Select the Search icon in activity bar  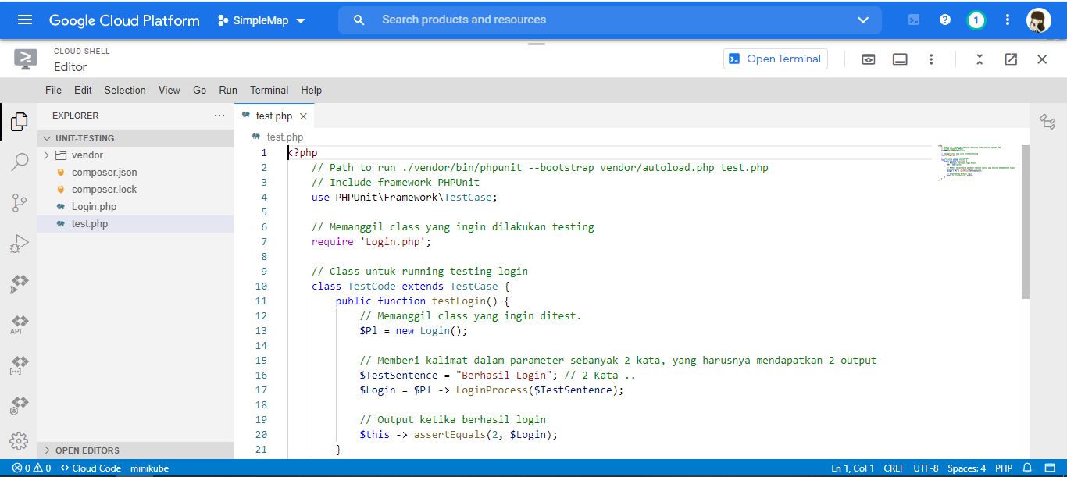tap(19, 162)
